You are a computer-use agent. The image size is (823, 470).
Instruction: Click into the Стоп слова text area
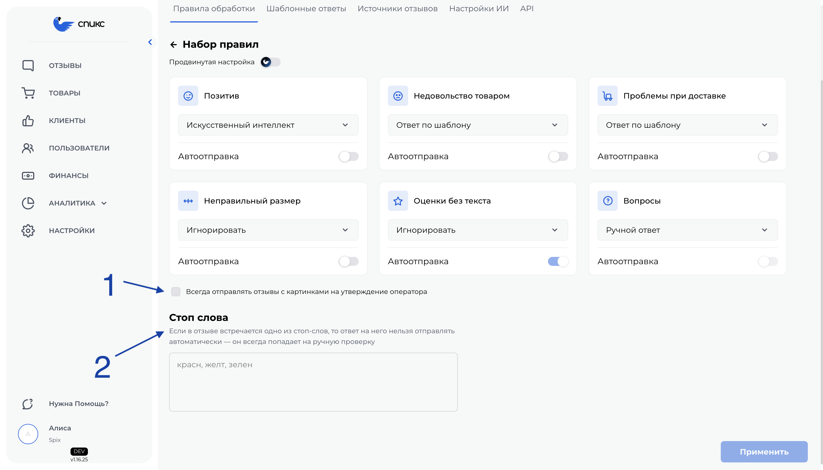(x=313, y=382)
